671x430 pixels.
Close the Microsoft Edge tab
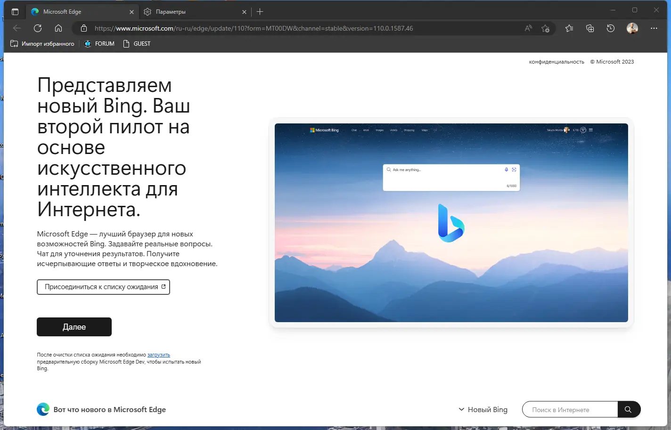click(x=131, y=12)
